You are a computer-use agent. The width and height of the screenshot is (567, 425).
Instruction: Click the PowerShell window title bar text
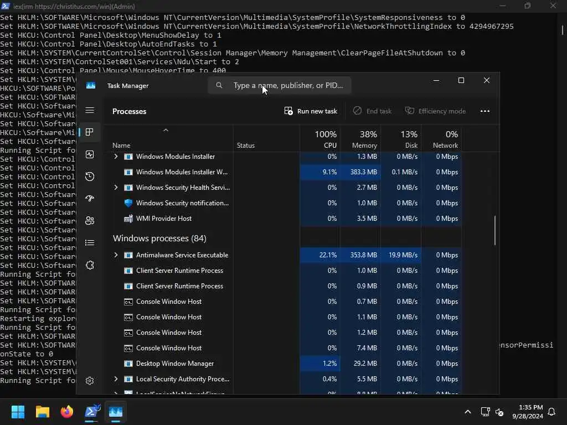pyautogui.click(x=74, y=6)
